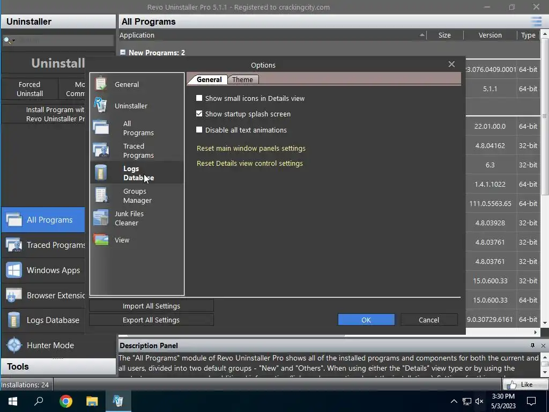
Task: Click the muted volume tray icon
Action: click(x=479, y=401)
